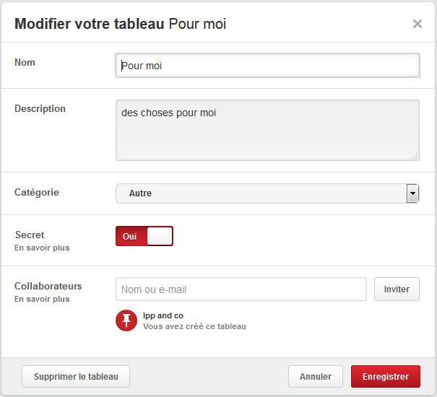
Task: Click into the Description text area
Action: click(267, 130)
